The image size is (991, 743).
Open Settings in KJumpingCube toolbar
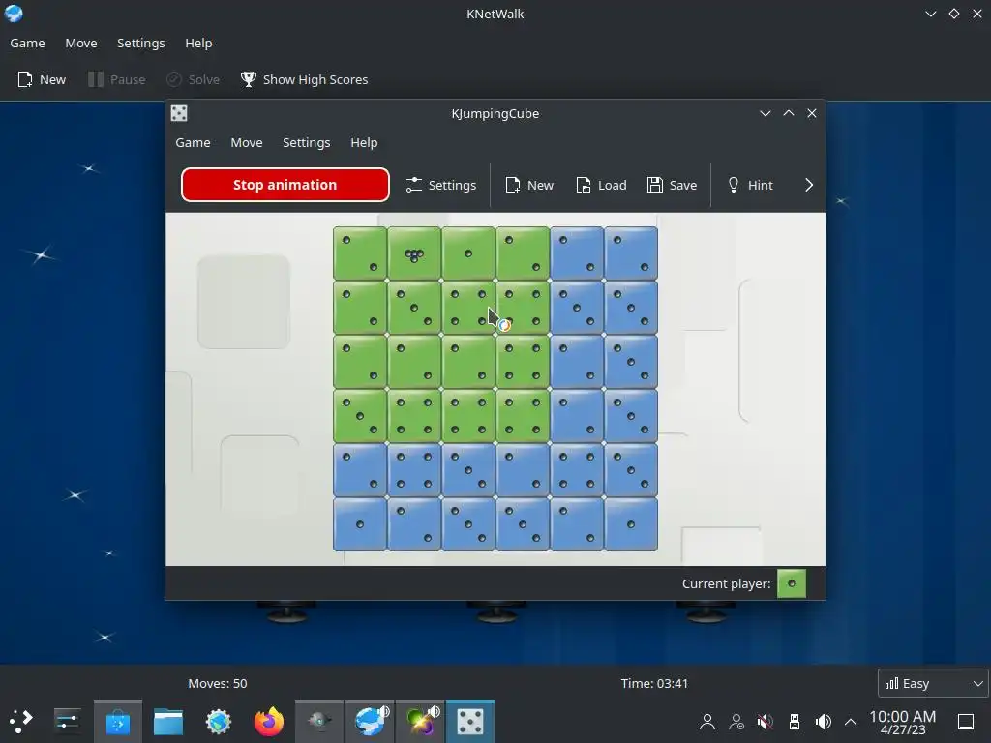point(441,185)
